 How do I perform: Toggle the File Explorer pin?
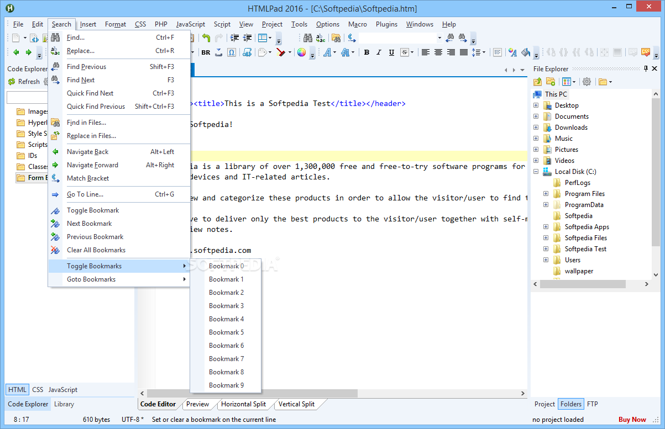pos(646,68)
